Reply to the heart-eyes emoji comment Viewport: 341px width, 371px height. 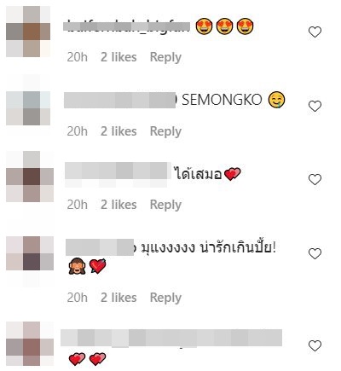click(x=165, y=57)
